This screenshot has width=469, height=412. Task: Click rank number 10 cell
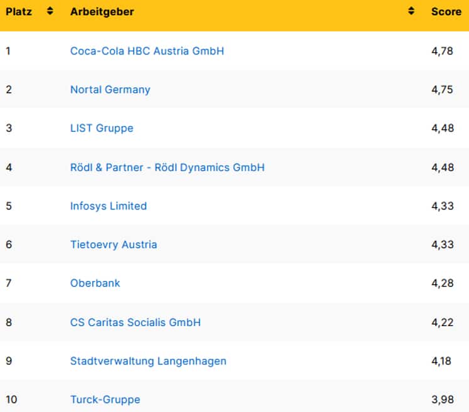[11, 400]
